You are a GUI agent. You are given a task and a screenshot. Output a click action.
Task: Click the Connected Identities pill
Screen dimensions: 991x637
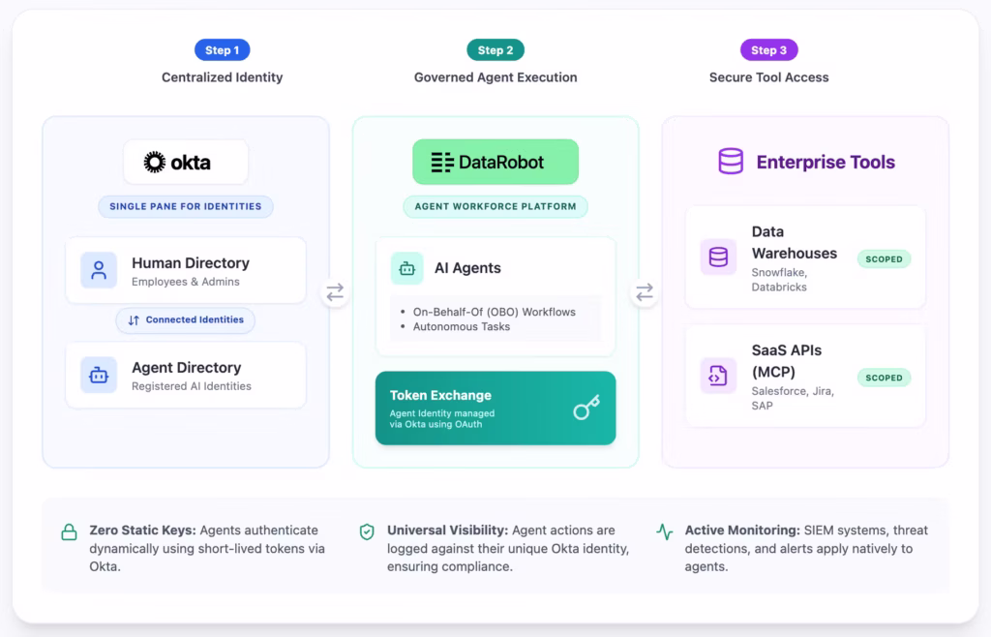[186, 320]
